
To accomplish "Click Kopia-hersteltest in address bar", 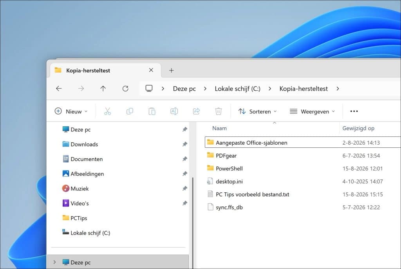I will pyautogui.click(x=303, y=89).
